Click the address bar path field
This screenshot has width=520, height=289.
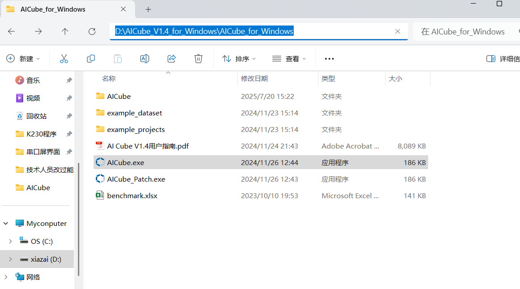[x=259, y=31]
